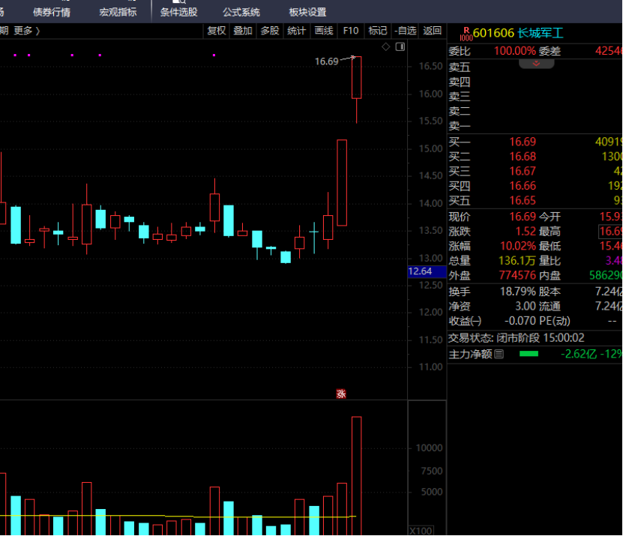
Task: Click the X100 volume scale label
Action: (x=420, y=529)
